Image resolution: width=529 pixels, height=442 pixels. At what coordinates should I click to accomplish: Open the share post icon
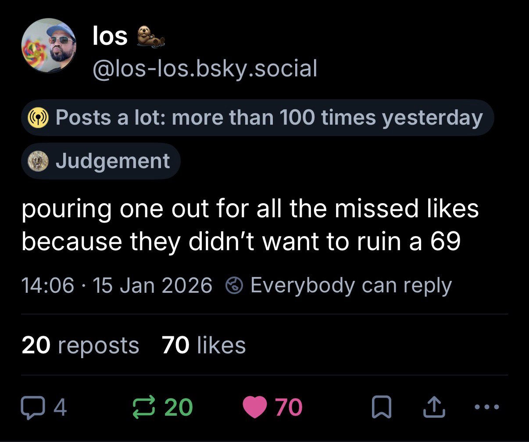(x=433, y=407)
